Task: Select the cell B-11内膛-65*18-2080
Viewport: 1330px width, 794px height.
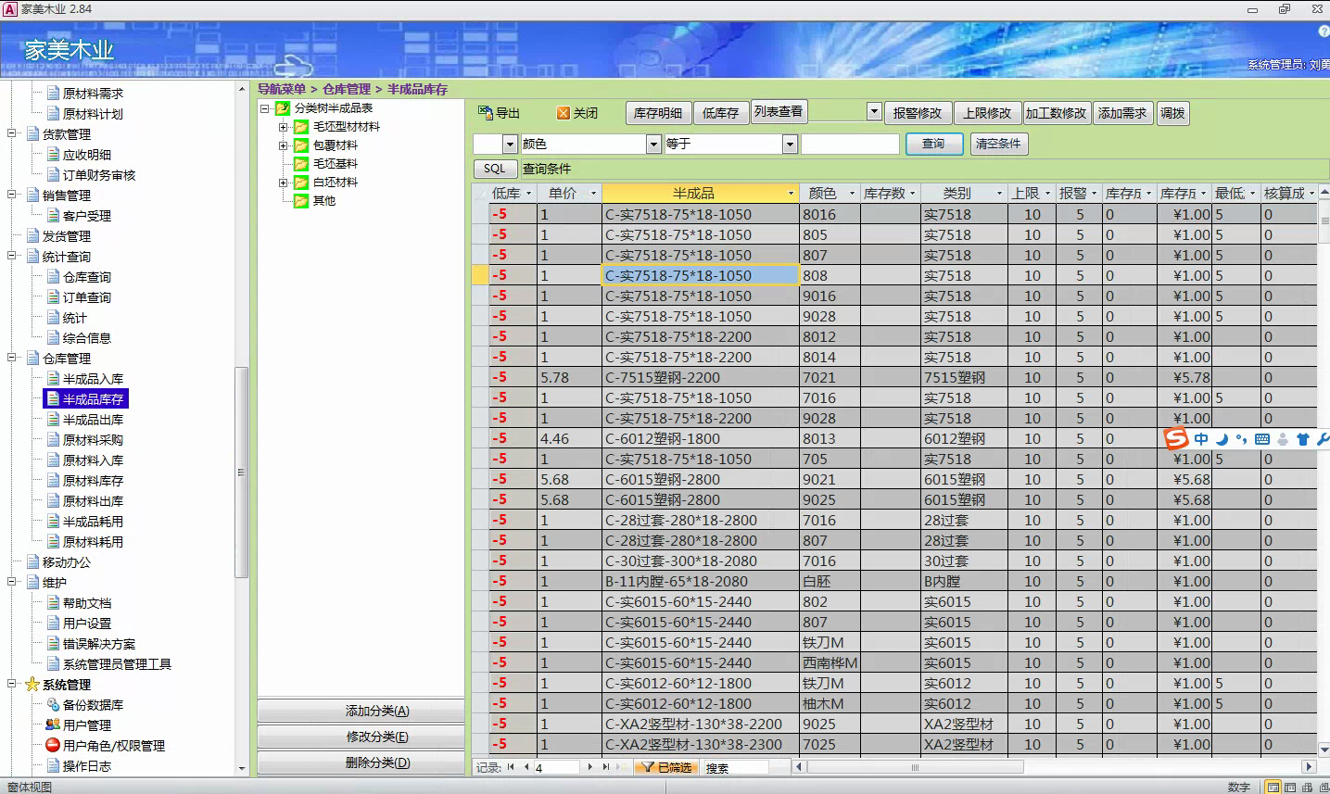Action: (x=700, y=581)
